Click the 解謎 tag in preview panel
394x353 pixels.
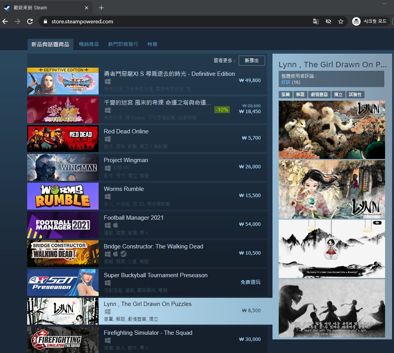point(300,94)
